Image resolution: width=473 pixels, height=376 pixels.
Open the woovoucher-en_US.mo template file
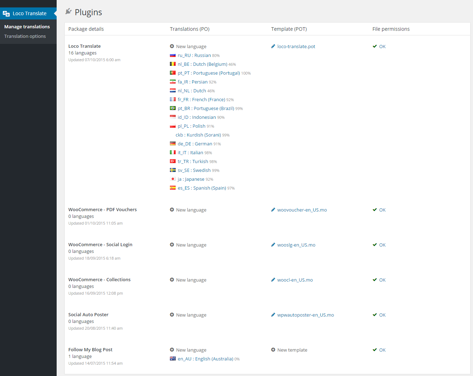click(x=302, y=210)
